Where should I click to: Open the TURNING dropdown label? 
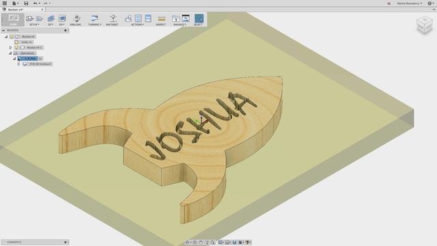pos(95,25)
